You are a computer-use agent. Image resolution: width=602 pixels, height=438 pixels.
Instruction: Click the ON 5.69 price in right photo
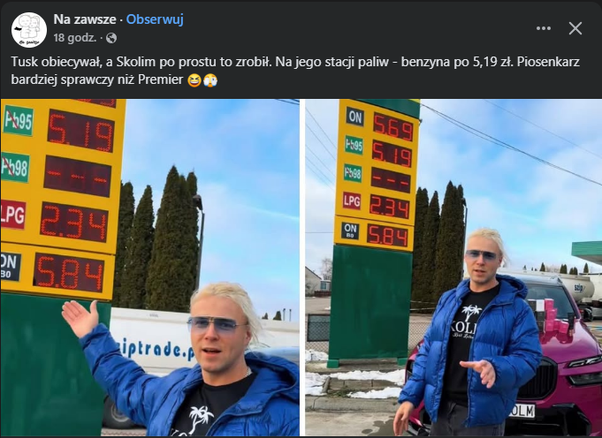pos(392,126)
